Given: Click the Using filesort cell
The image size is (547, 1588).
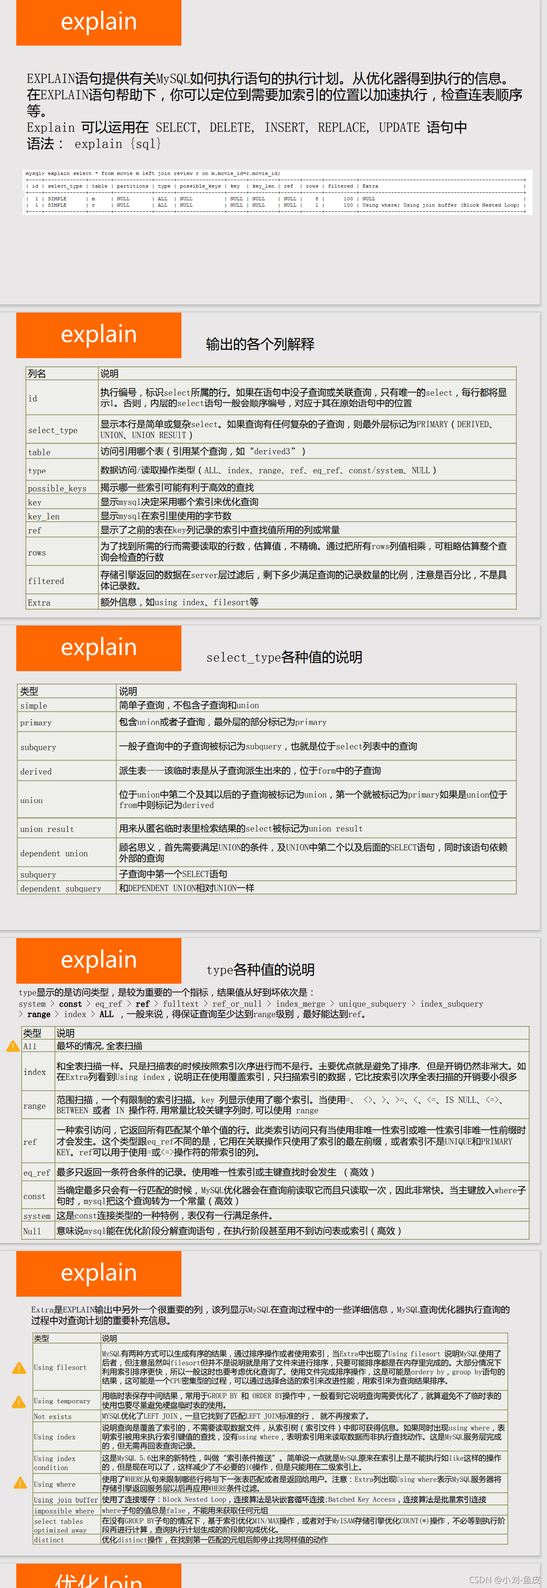Looking at the screenshot, I should point(67,1367).
